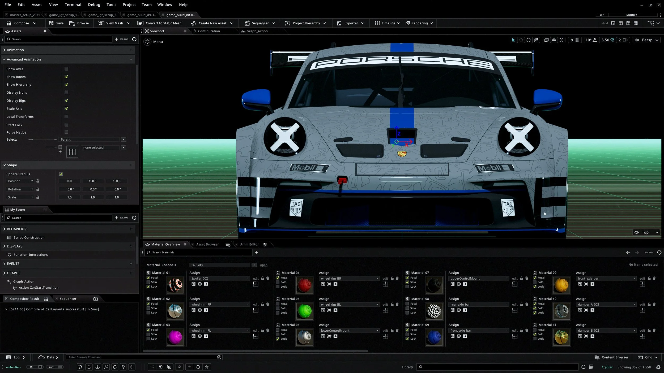Select the scale tool in viewport toolbar
664x373 pixels.
tap(536, 40)
